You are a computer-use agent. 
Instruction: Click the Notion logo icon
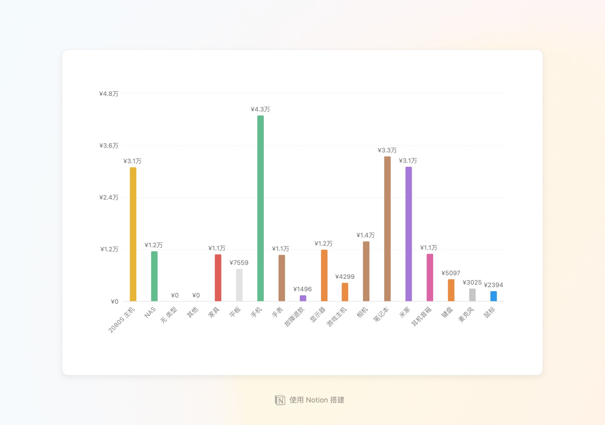(x=280, y=400)
